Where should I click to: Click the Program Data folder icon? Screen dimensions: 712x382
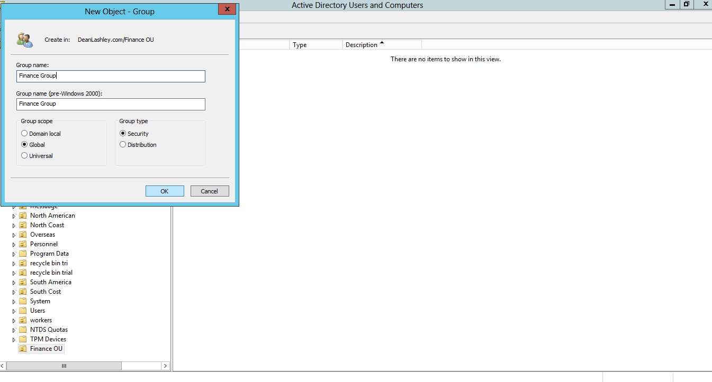[23, 254]
